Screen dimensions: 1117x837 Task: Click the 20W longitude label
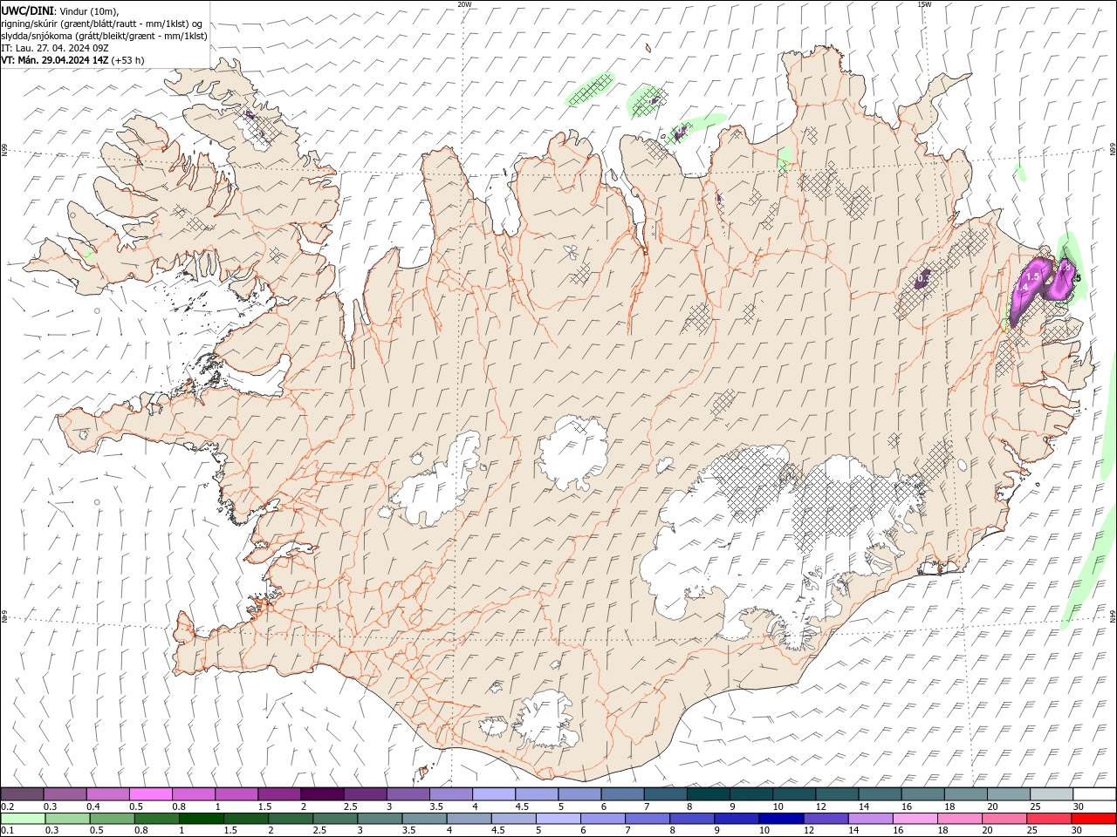(x=464, y=4)
